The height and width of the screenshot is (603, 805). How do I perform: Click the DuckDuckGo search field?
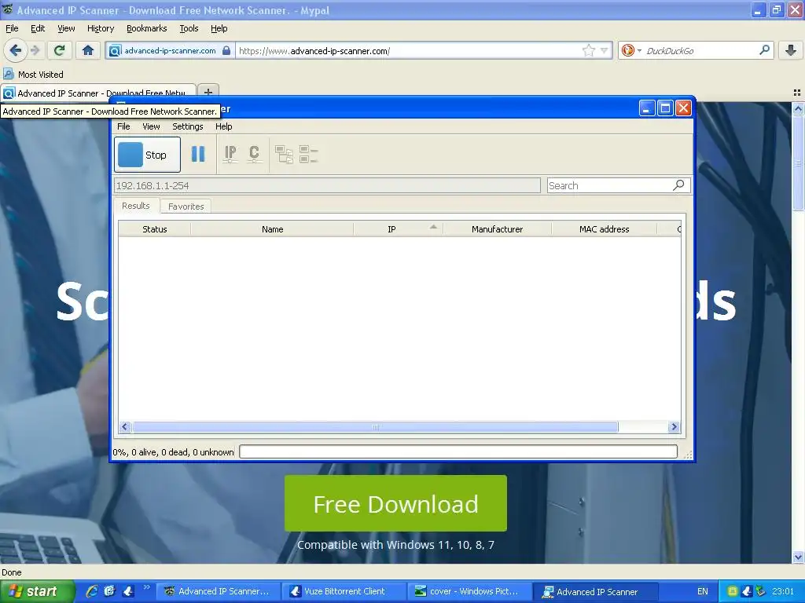(700, 51)
